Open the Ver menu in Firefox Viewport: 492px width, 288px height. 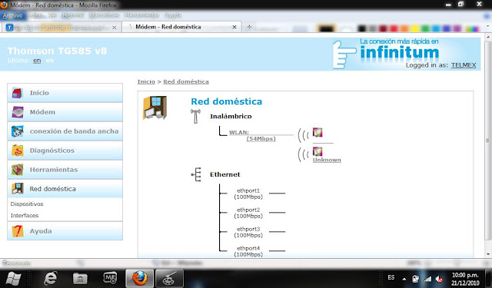pos(52,15)
